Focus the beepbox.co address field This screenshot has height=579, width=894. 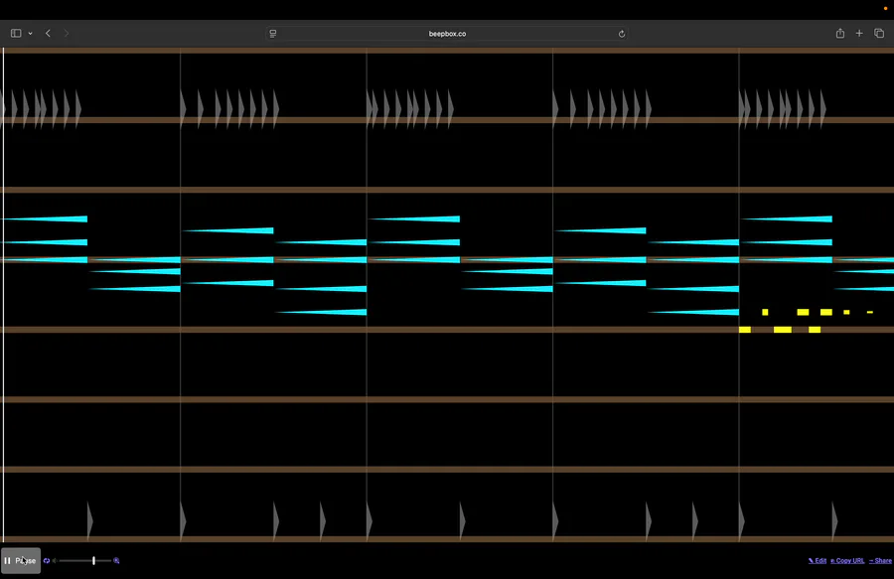pyautogui.click(x=448, y=34)
